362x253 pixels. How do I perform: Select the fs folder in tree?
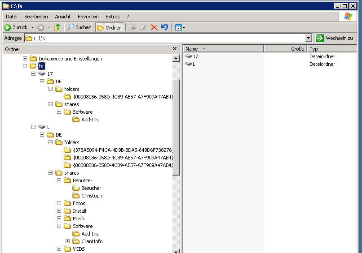click(x=41, y=66)
